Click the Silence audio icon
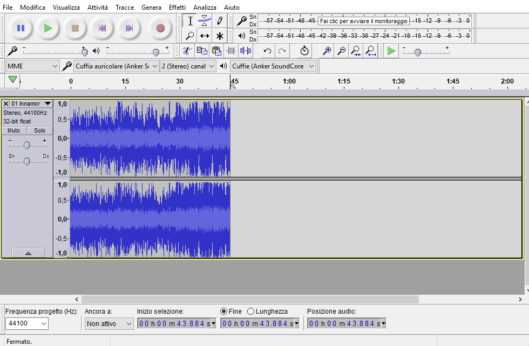529x346 pixels. pyautogui.click(x=246, y=51)
